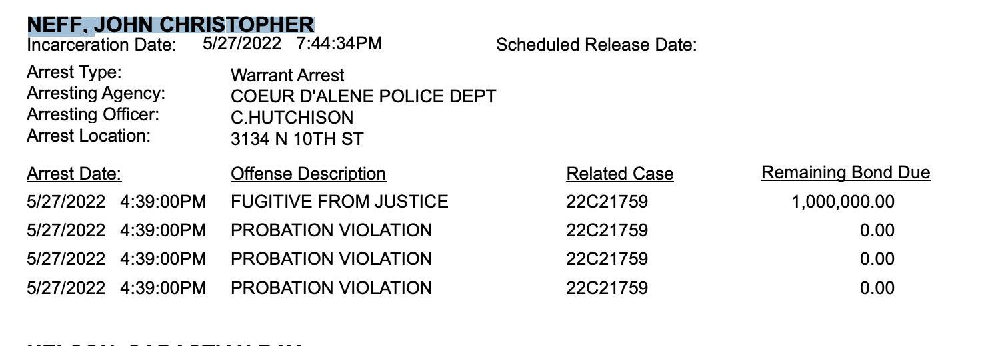Image resolution: width=996 pixels, height=346 pixels.
Task: Select the Incarceration Date label
Action: [x=102, y=45]
